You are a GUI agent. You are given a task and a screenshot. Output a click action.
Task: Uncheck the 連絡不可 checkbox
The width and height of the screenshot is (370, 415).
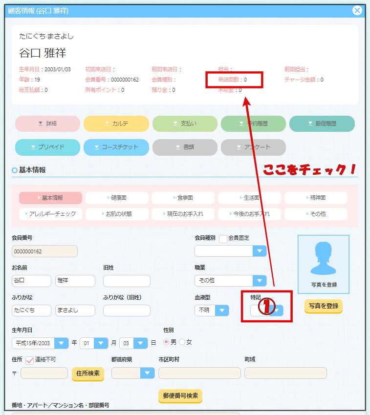[x=29, y=360]
